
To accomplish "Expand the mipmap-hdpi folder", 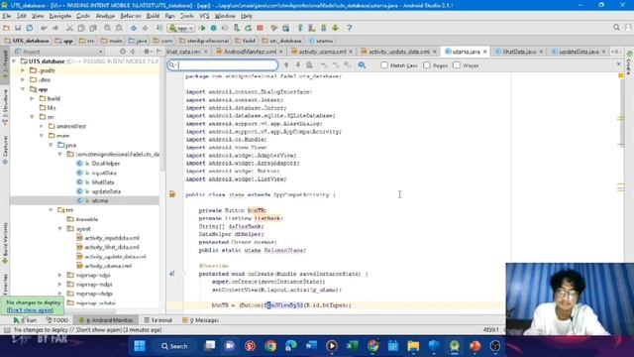I will (60, 276).
